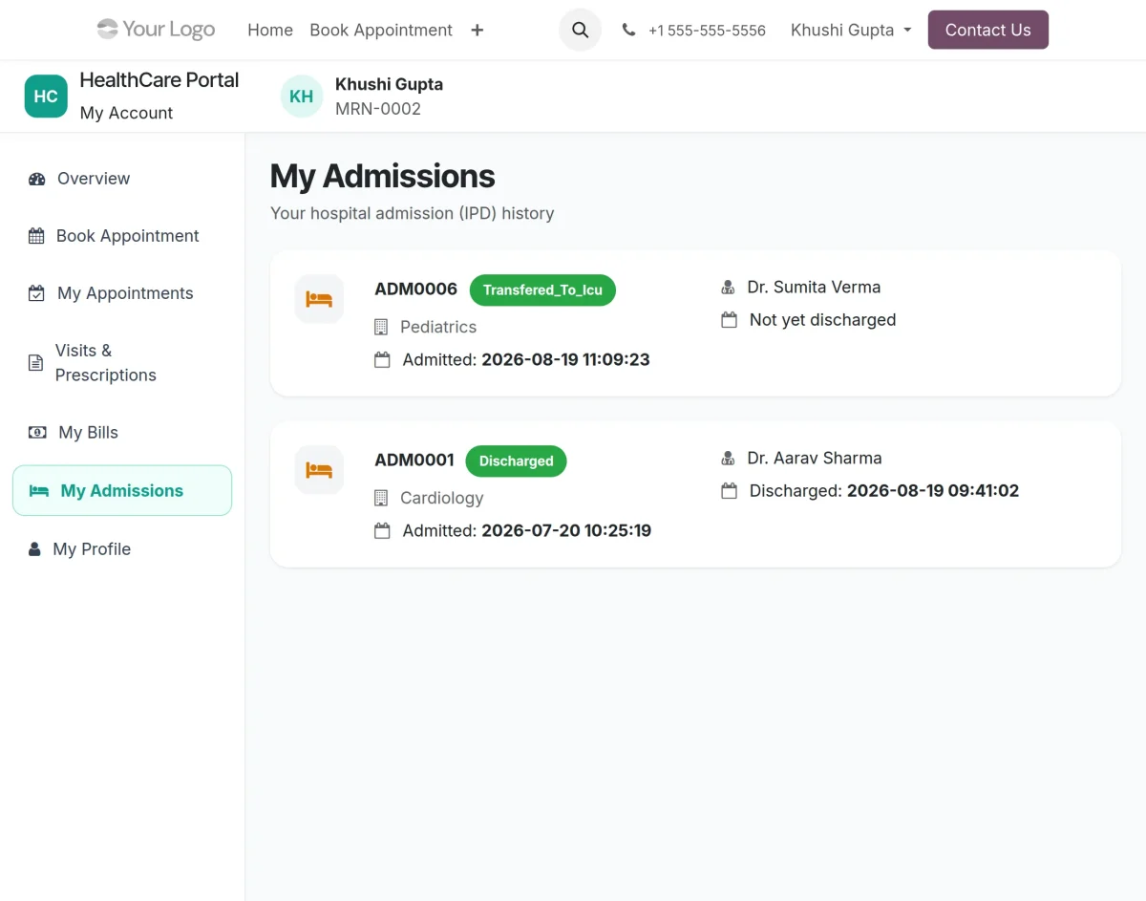Image resolution: width=1146 pixels, height=901 pixels.
Task: Click Dr. Aarav Sharma name
Action: pos(815,458)
